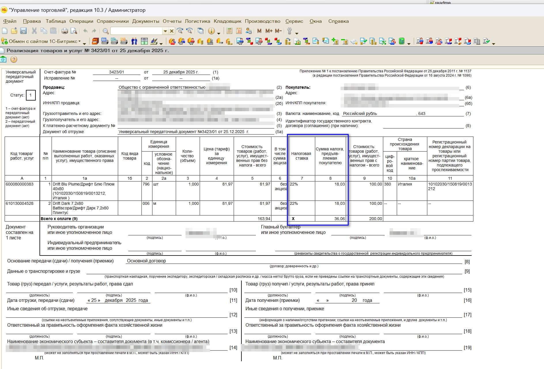Image resolution: width=544 pixels, height=369 pixels.
Task: Click the Save document icon
Action: point(23,31)
